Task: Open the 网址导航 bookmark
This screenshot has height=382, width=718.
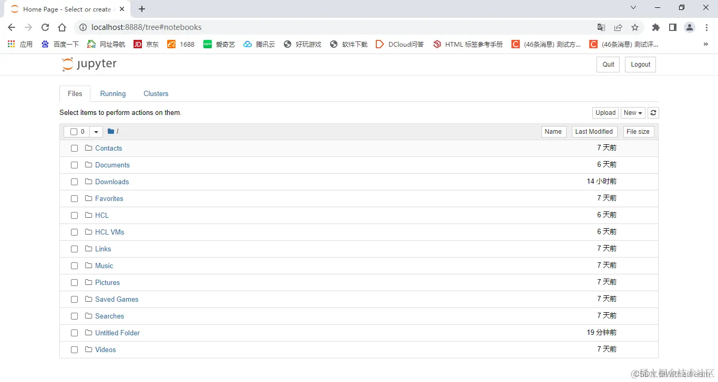Action: 107,45
